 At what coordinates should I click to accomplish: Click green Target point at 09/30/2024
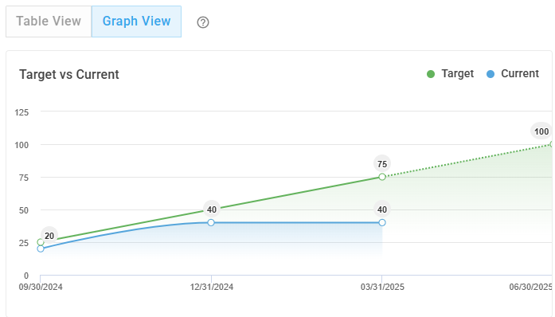41,242
